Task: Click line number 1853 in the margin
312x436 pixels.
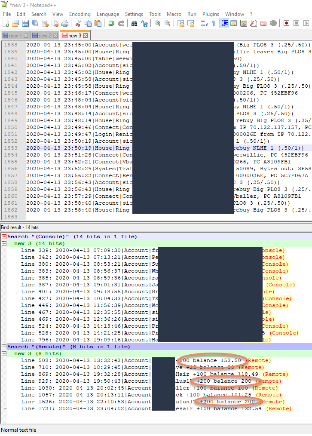Action: (x=11, y=148)
